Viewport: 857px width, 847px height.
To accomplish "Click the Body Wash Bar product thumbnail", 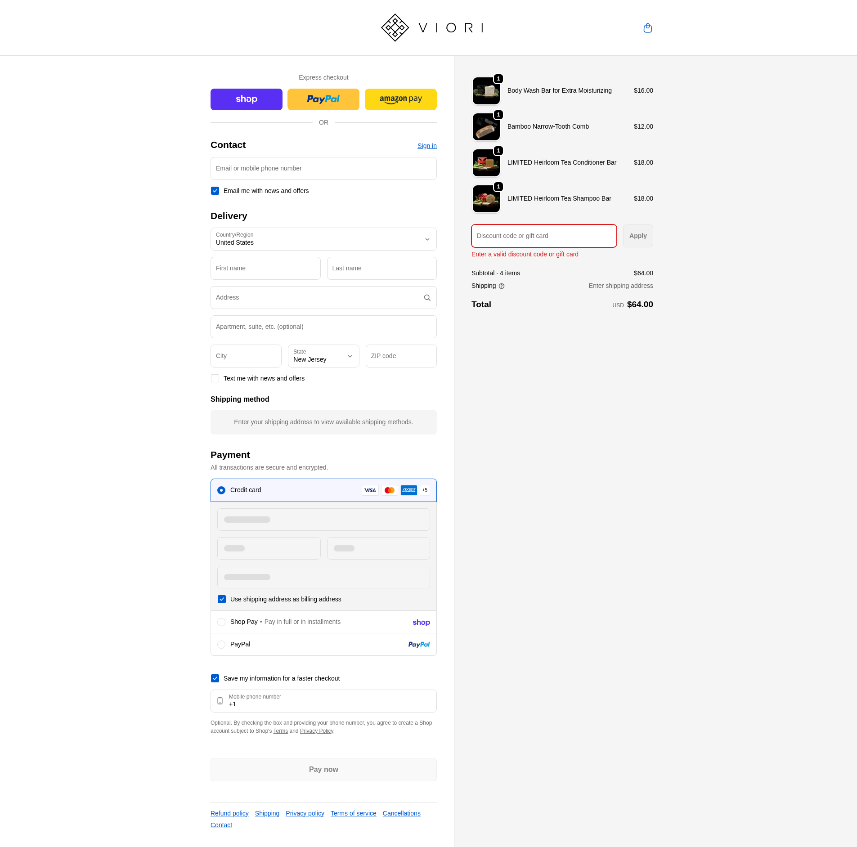I will [486, 91].
